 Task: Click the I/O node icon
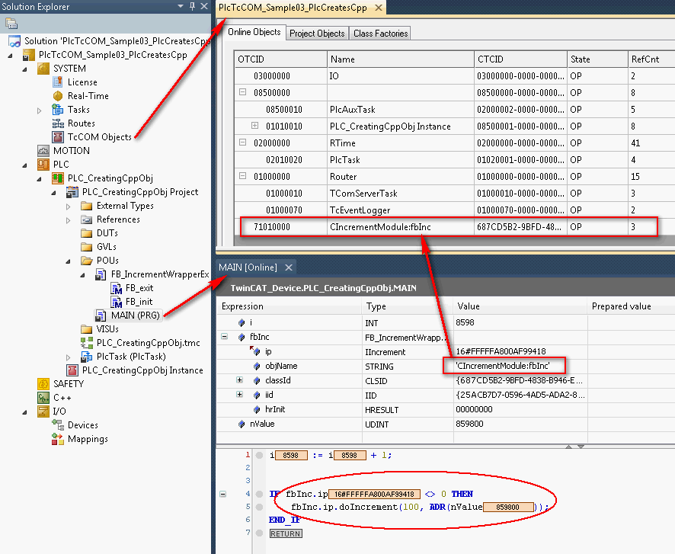click(43, 411)
